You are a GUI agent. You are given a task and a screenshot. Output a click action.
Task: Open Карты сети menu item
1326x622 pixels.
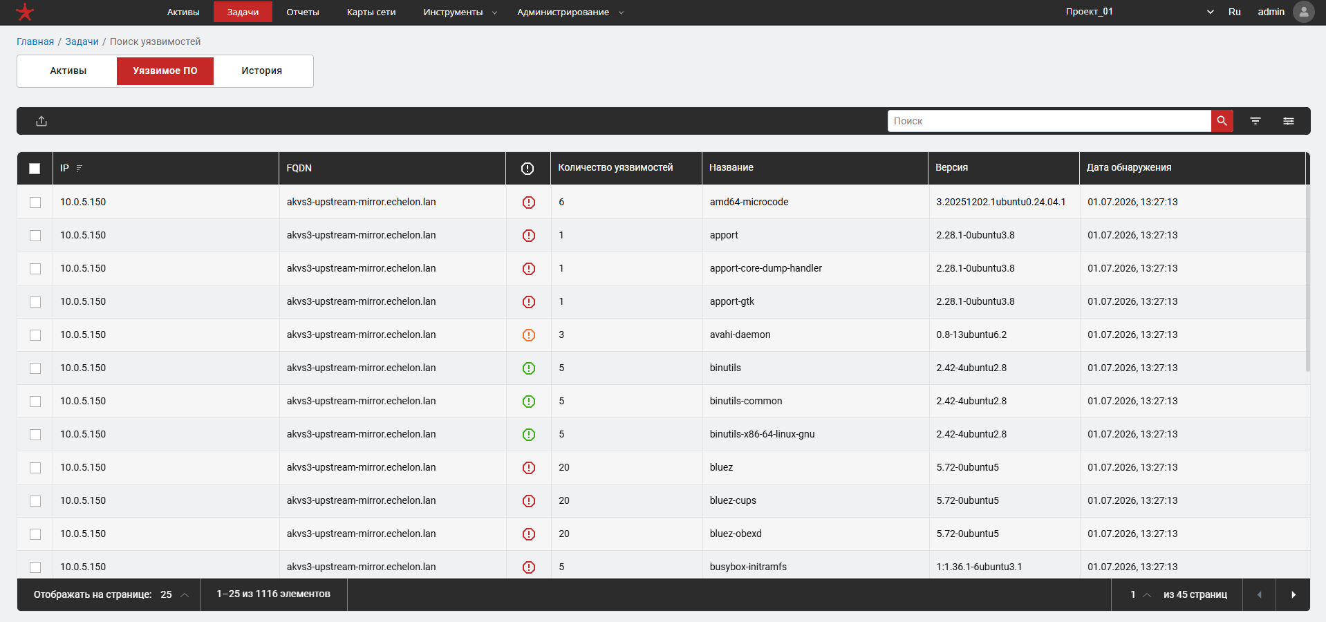coord(371,12)
